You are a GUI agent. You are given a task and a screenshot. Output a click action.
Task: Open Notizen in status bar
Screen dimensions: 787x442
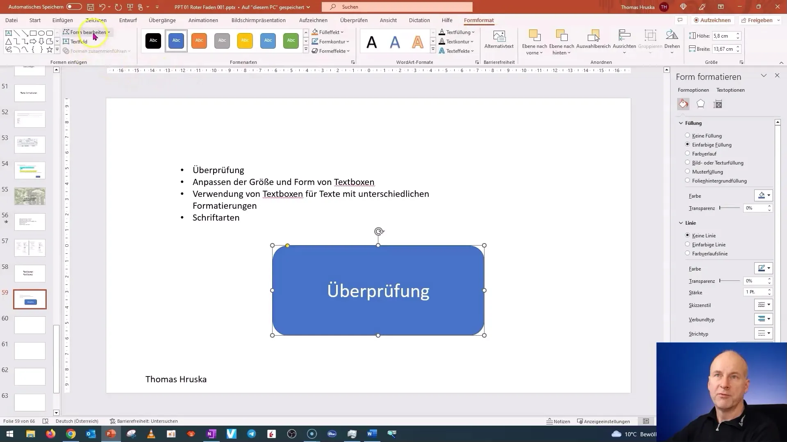558,421
